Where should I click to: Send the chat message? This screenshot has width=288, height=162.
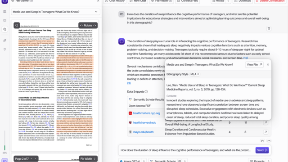[x=262, y=150]
